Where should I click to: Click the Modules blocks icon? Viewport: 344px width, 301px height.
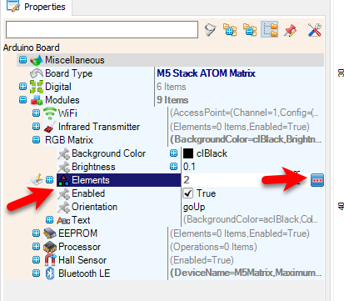click(x=37, y=100)
